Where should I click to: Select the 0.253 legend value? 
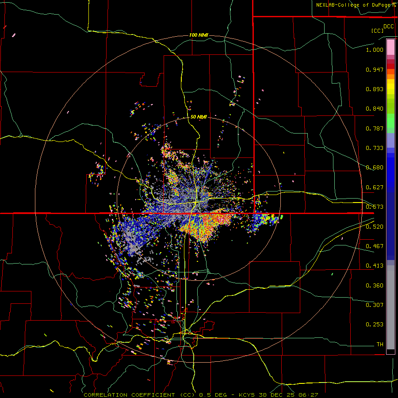pos(375,325)
